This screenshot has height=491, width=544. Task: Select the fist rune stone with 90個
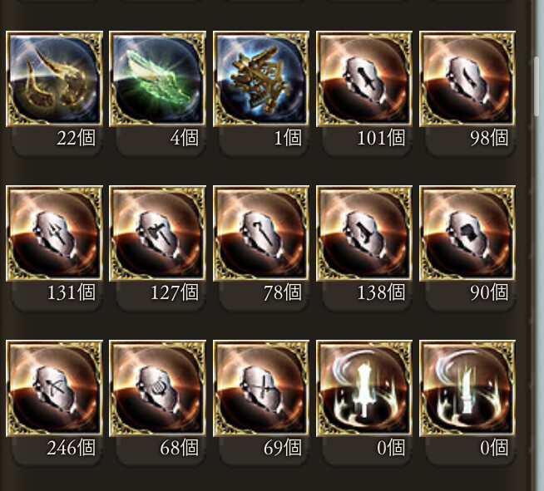pyautogui.click(x=467, y=233)
